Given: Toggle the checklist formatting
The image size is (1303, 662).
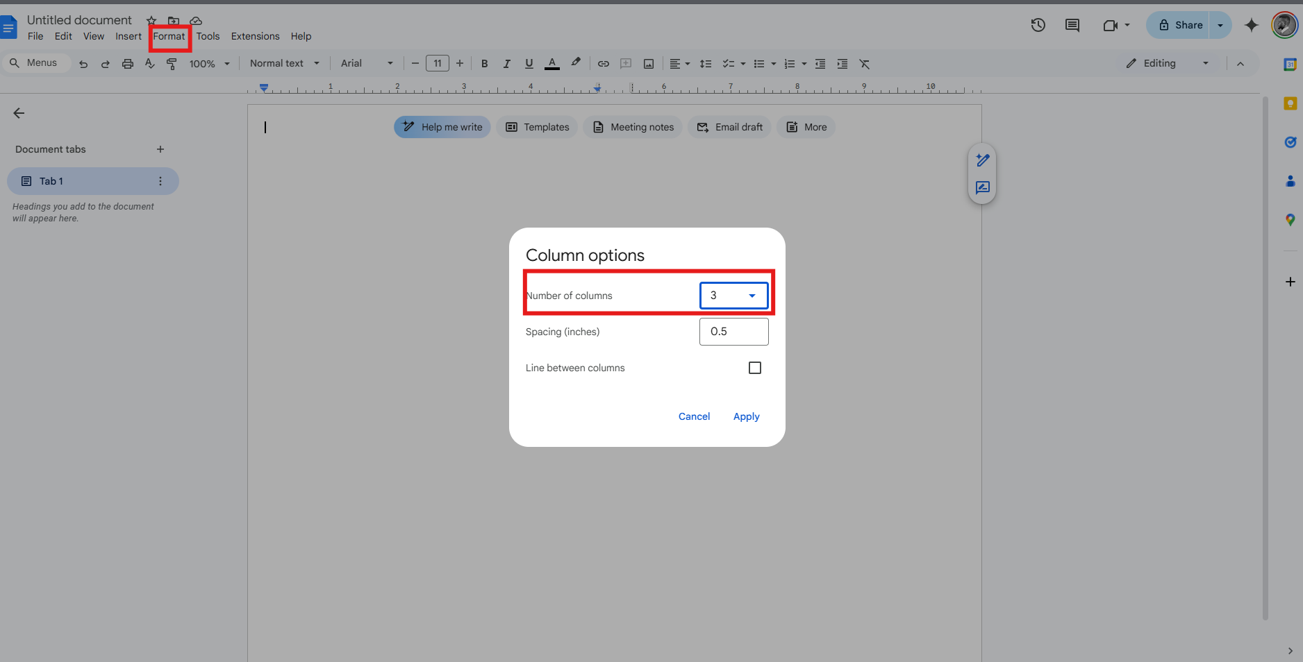Looking at the screenshot, I should click(x=728, y=63).
